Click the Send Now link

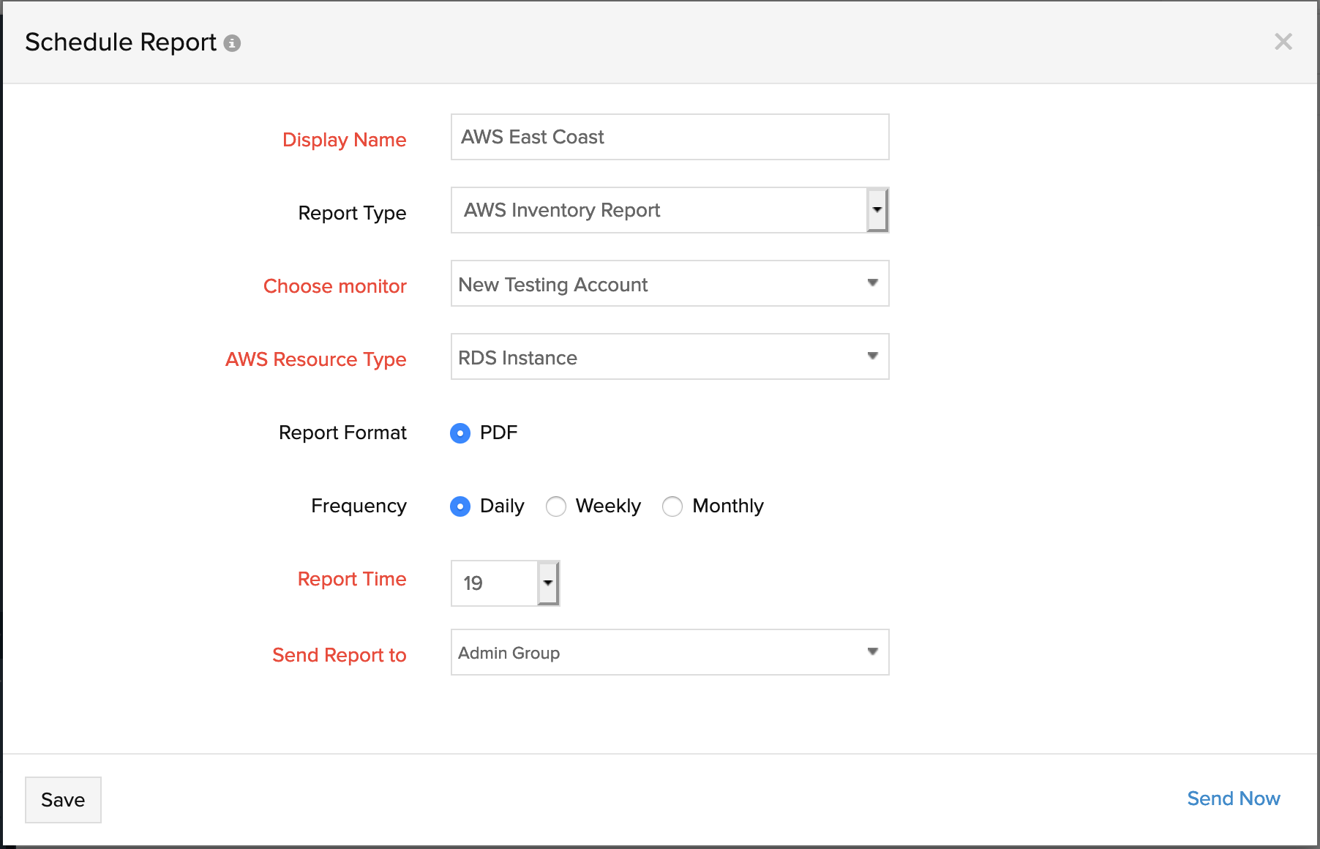(x=1233, y=798)
